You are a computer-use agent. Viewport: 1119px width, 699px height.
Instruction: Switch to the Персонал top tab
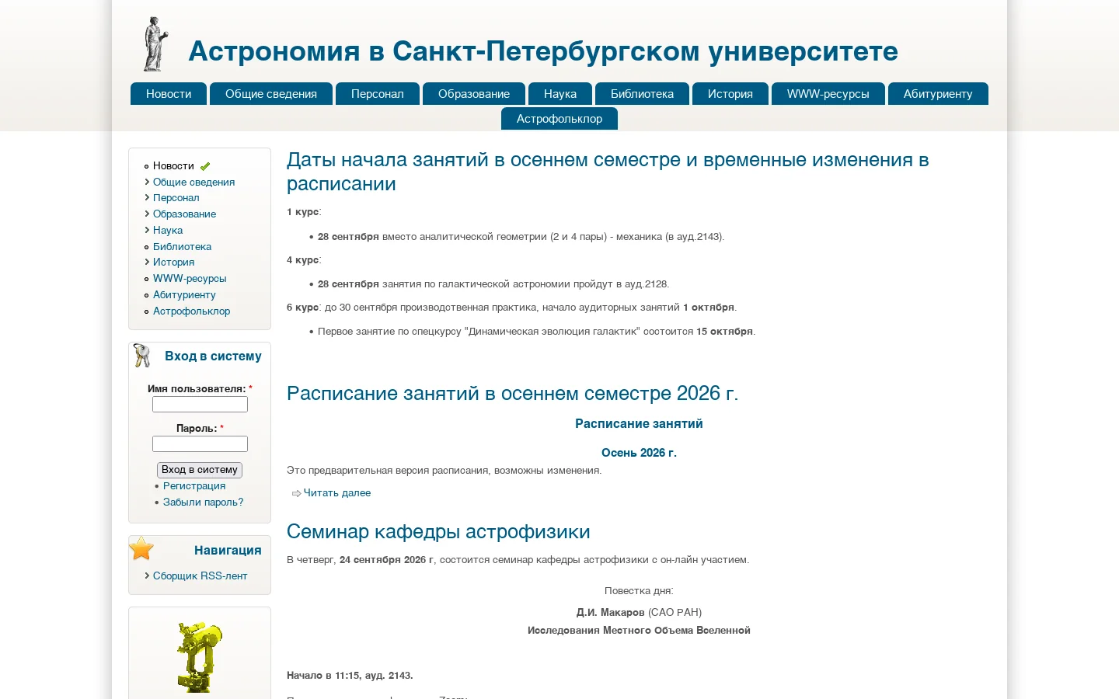click(x=378, y=93)
